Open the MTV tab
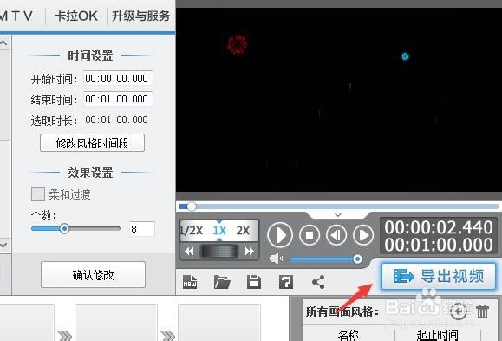 [16, 16]
